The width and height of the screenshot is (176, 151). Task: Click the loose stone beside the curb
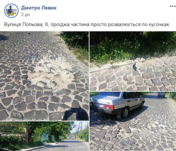[137, 67]
